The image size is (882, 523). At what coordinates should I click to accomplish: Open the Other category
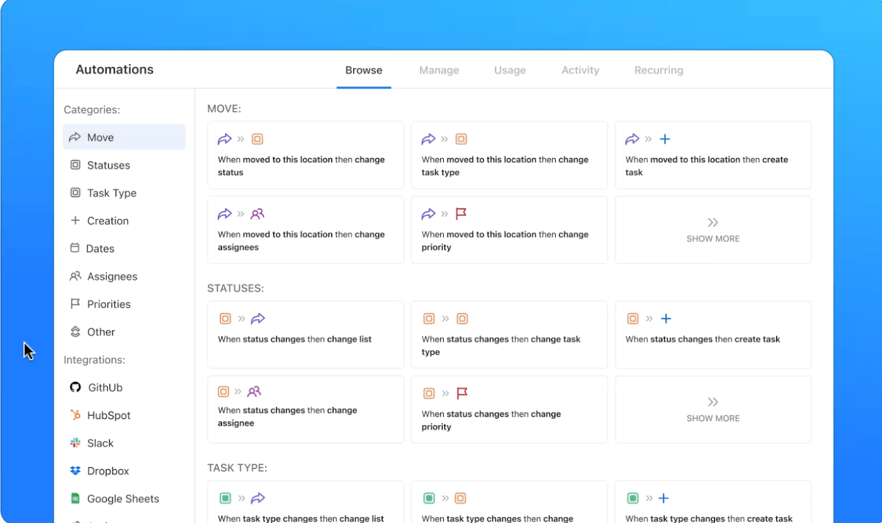point(101,331)
